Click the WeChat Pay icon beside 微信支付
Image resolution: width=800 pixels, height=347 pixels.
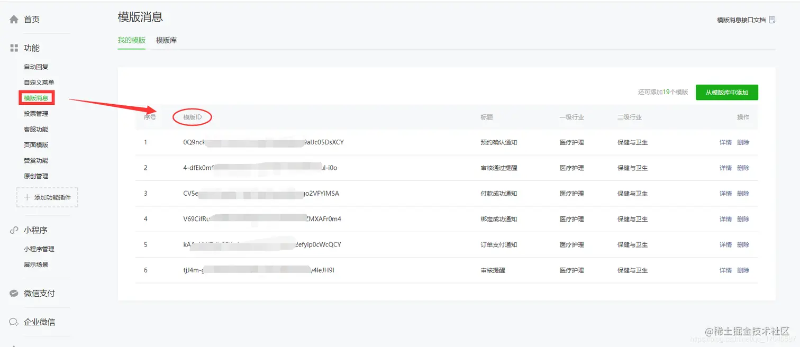click(14, 294)
